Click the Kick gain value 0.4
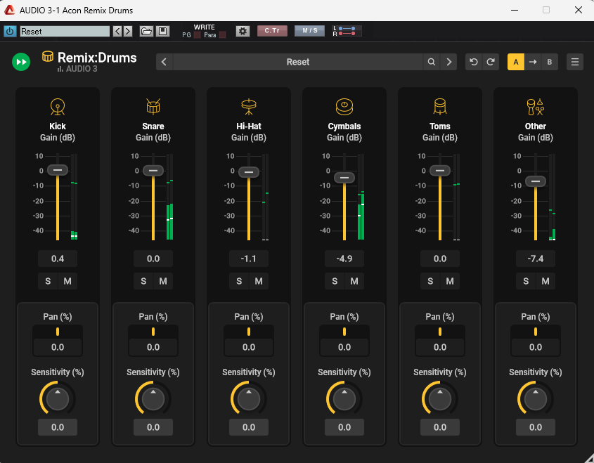The height and width of the screenshot is (463, 594). tap(58, 259)
